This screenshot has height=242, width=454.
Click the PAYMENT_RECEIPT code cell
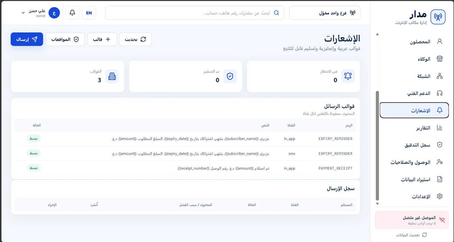click(335, 168)
